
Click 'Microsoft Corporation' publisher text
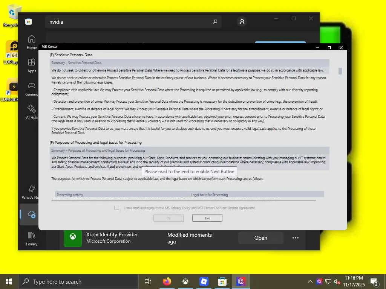click(x=108, y=241)
